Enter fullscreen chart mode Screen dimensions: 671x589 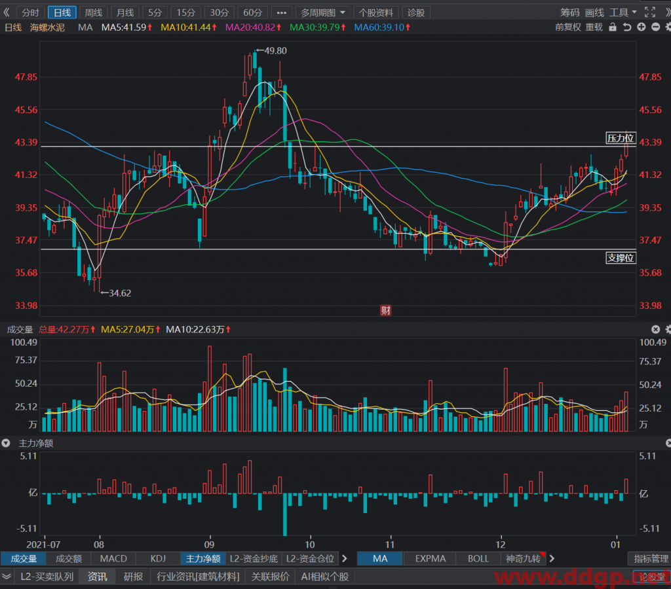point(649,12)
